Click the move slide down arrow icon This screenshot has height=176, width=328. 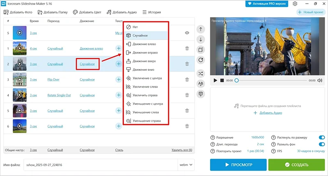point(200,39)
